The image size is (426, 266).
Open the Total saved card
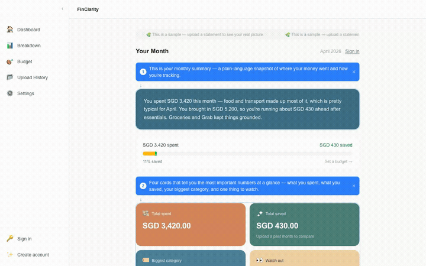[x=305, y=225]
